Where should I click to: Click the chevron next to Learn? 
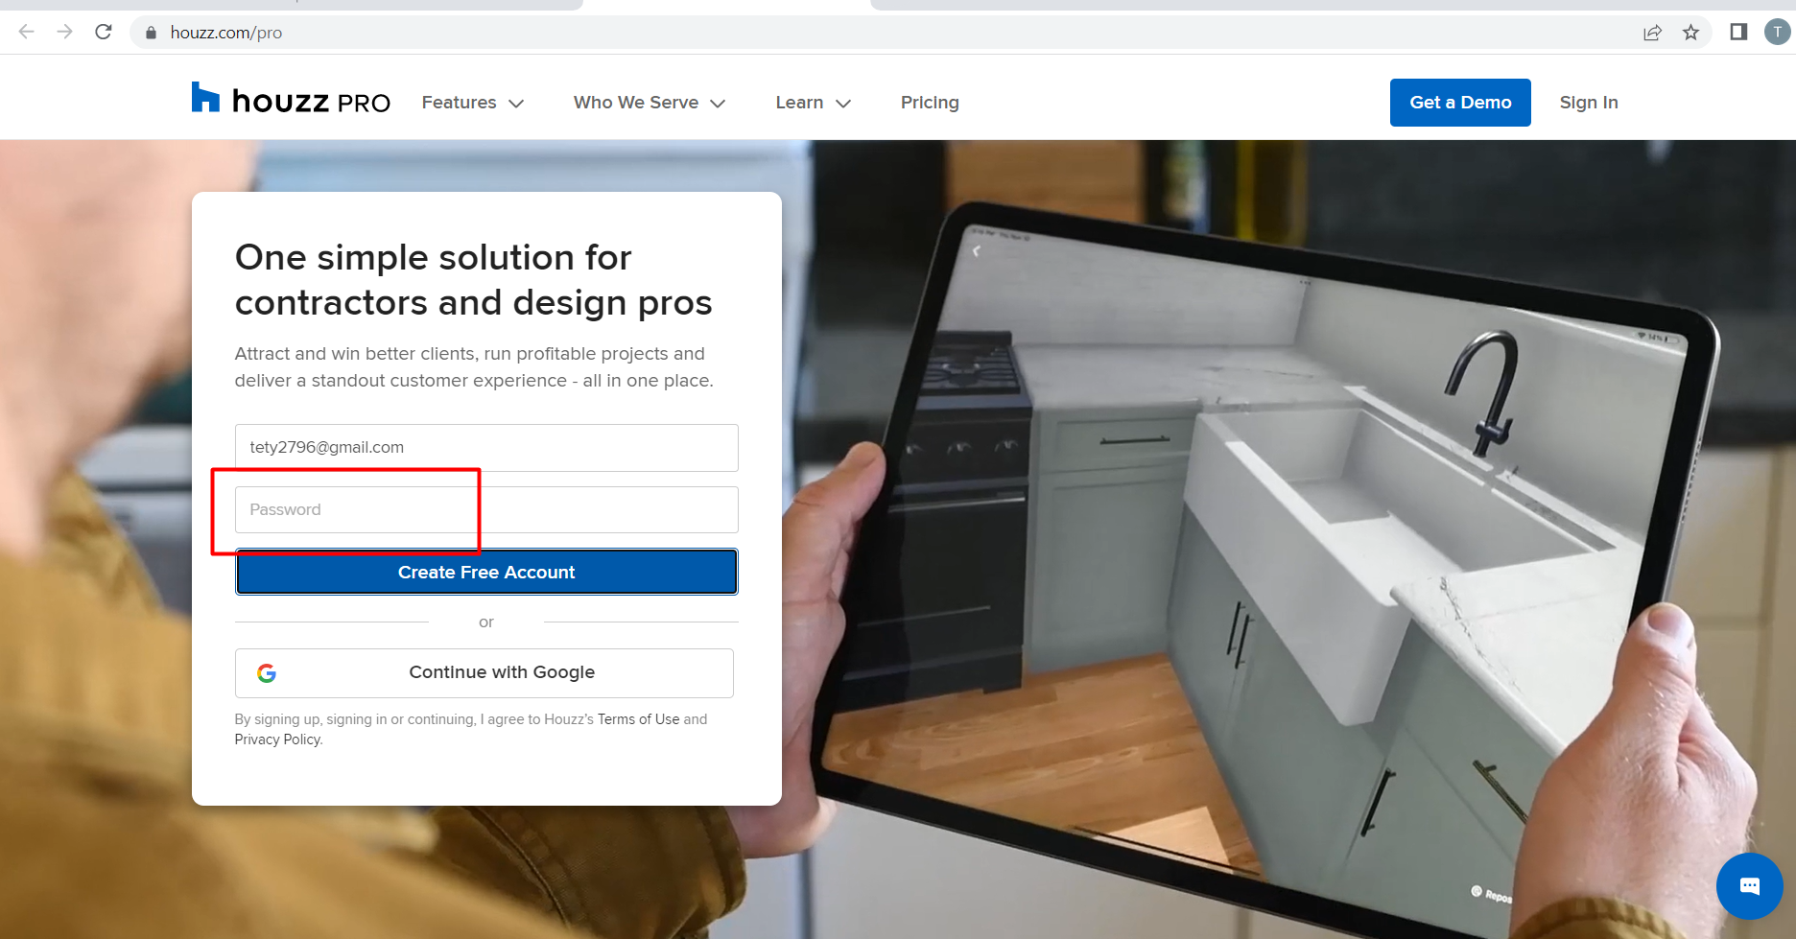click(x=843, y=104)
